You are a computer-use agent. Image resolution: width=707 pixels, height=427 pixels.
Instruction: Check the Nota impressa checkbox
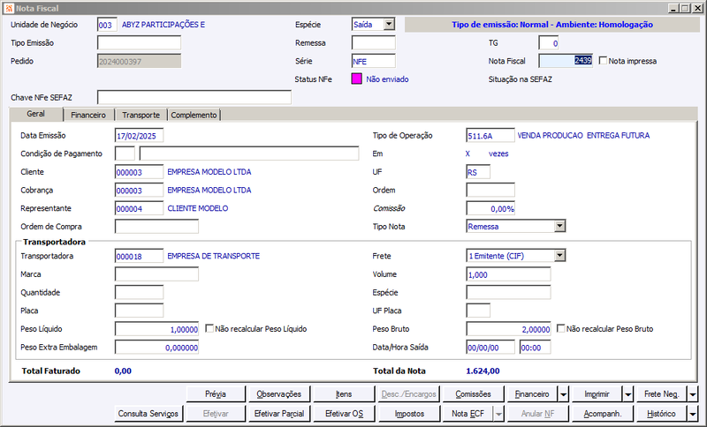pos(603,60)
